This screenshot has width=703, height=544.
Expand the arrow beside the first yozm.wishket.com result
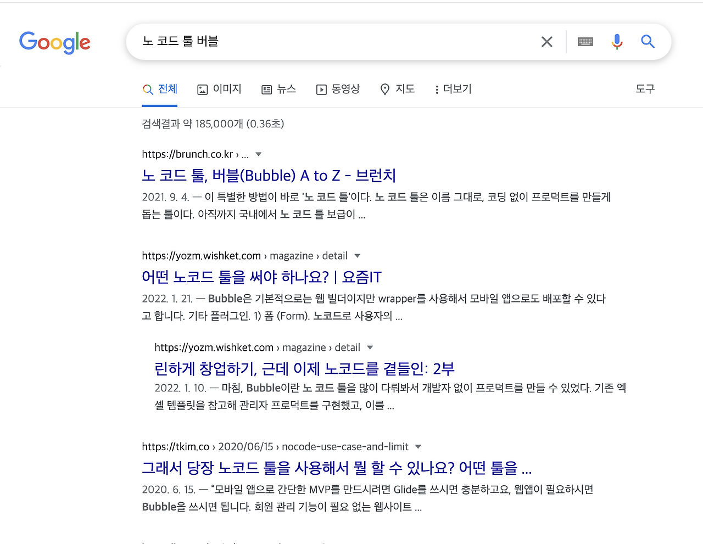click(358, 256)
